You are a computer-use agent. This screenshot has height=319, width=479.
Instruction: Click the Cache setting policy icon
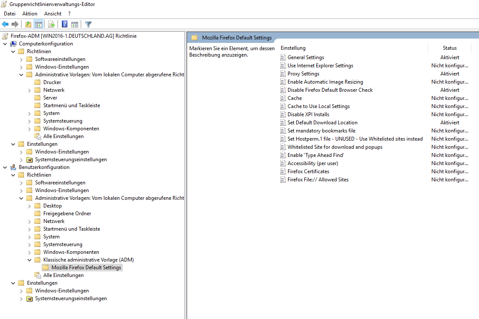[x=283, y=98]
